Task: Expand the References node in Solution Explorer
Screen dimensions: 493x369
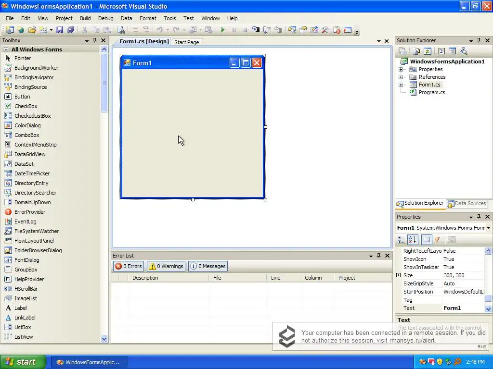Action: 401,77
